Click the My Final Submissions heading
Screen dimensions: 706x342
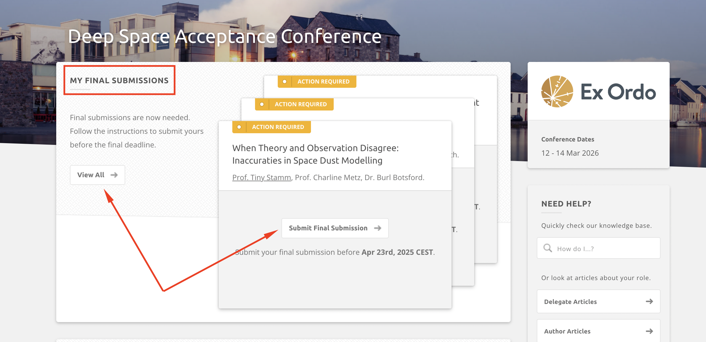pos(119,80)
